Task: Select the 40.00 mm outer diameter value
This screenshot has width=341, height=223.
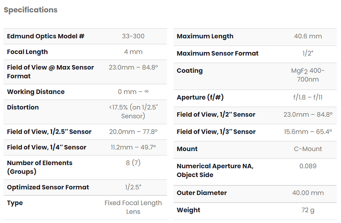Action: coord(308,193)
